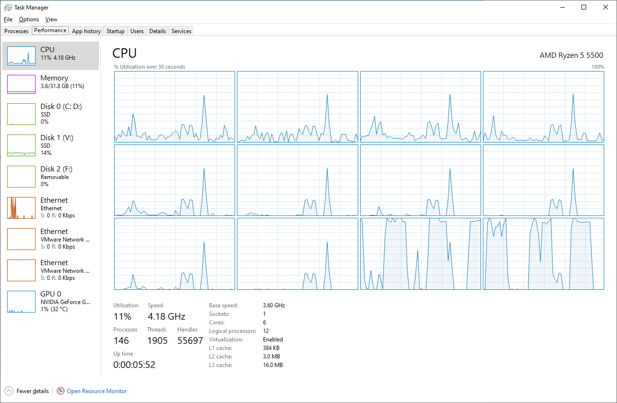
Task: Open the File menu
Action: pos(8,19)
